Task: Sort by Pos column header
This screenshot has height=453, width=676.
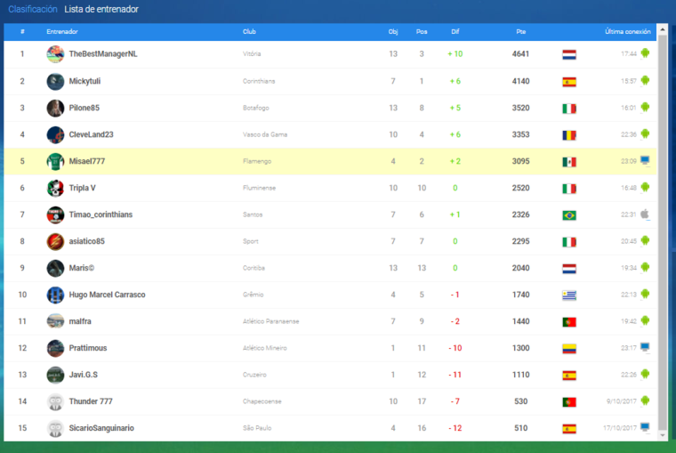Action: (x=422, y=31)
